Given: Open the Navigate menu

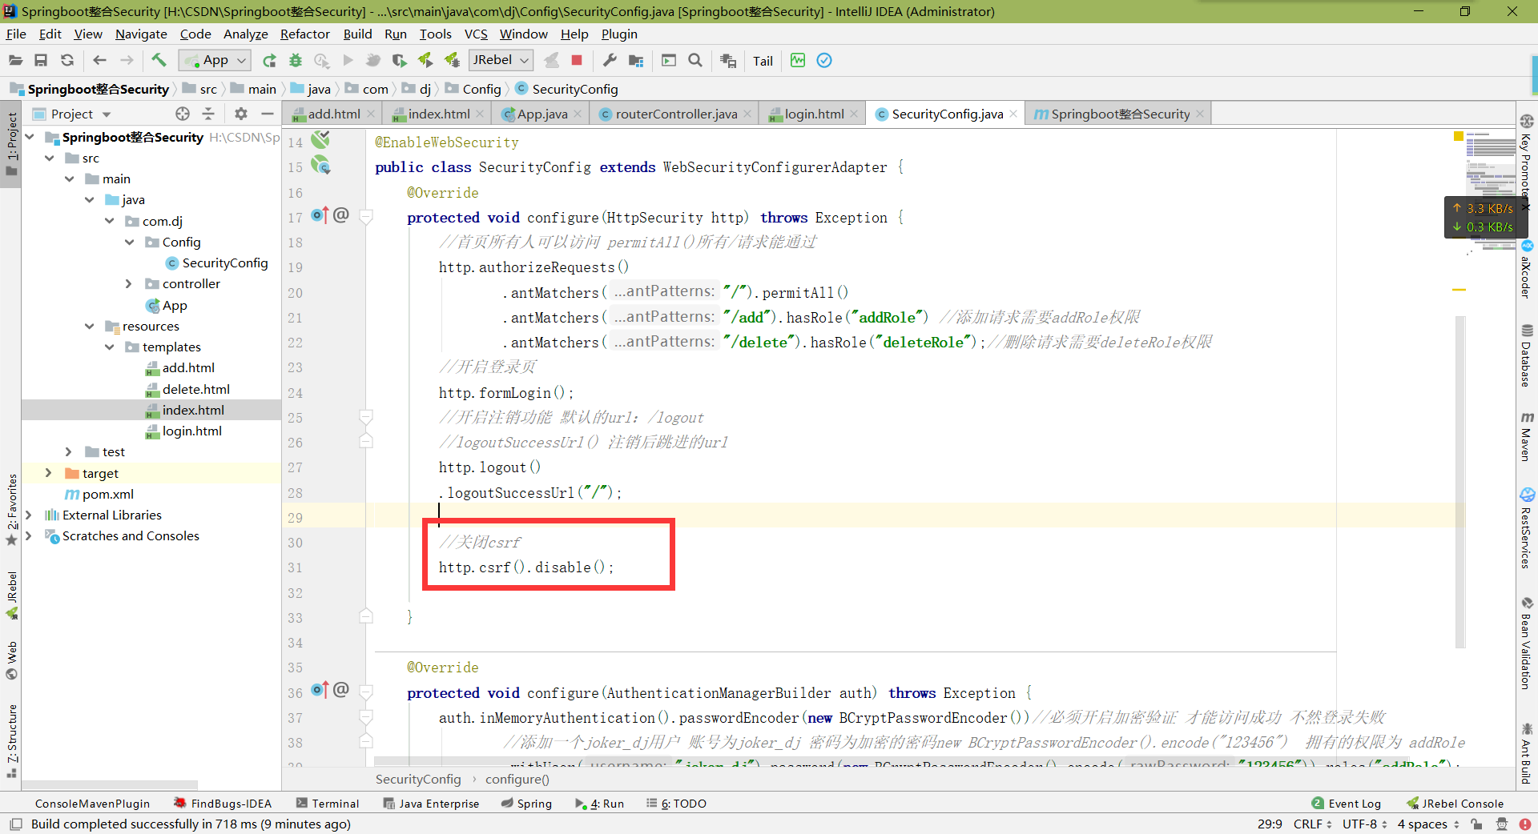Looking at the screenshot, I should [x=141, y=34].
